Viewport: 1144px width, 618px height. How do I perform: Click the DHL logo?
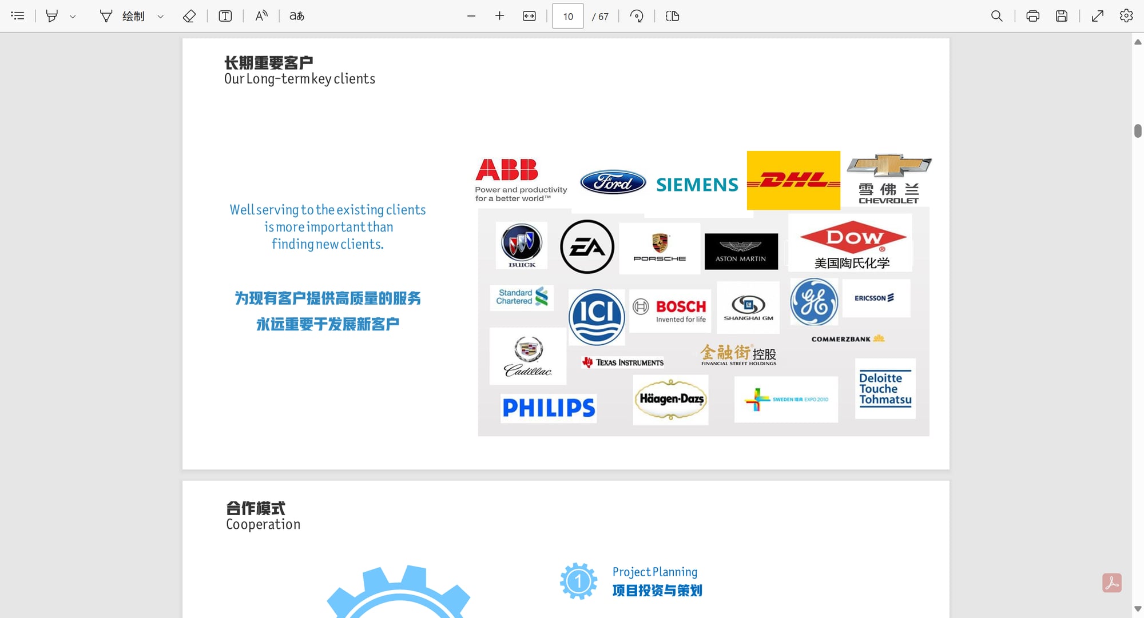click(x=793, y=180)
